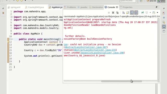
Task: Click the Console tab label
Action: [111, 7]
